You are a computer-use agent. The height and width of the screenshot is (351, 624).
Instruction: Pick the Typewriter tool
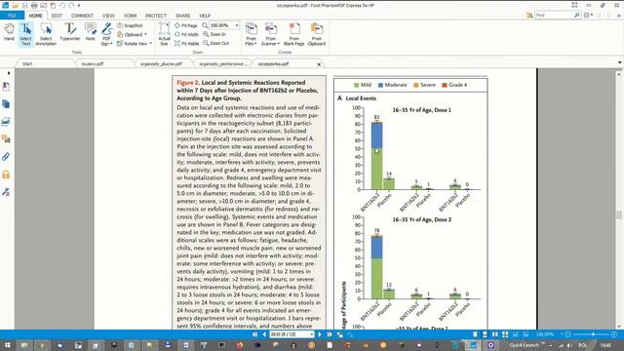pyautogui.click(x=70, y=32)
